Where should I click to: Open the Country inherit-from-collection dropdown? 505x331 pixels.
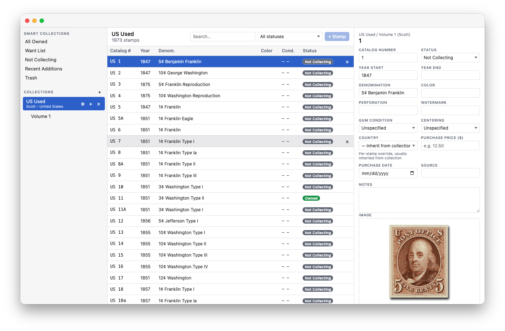pyautogui.click(x=388, y=146)
